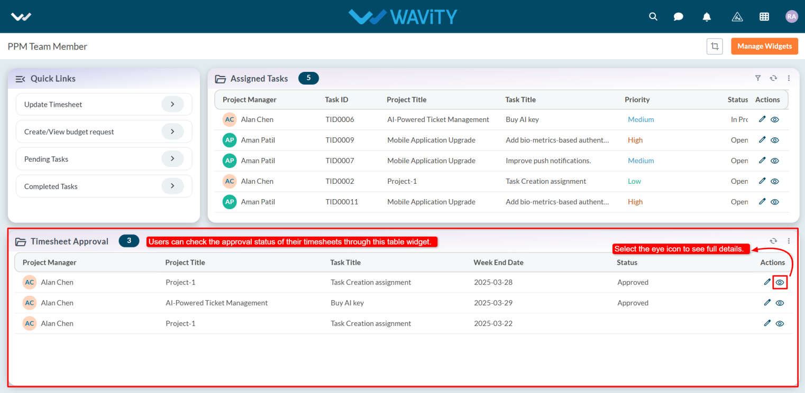This screenshot has height=393, width=805.
Task: Open Timesheet Approval more options menu
Action: pyautogui.click(x=789, y=241)
